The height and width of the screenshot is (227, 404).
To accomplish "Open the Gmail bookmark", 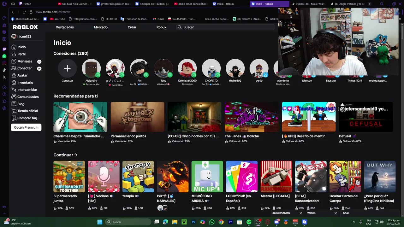I will 158,19.
